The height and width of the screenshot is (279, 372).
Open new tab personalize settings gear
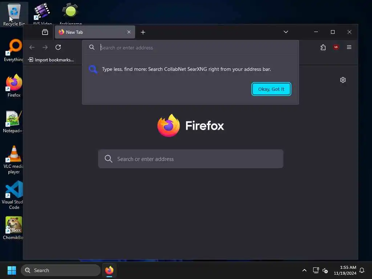coord(343,80)
